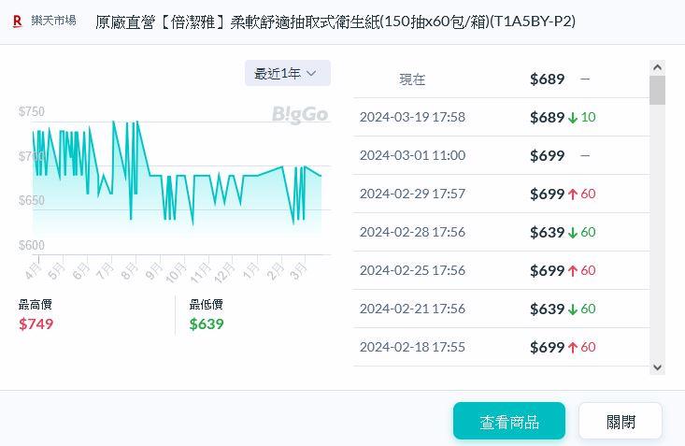Click the green down arrow on 2024-02-28 row

[573, 233]
